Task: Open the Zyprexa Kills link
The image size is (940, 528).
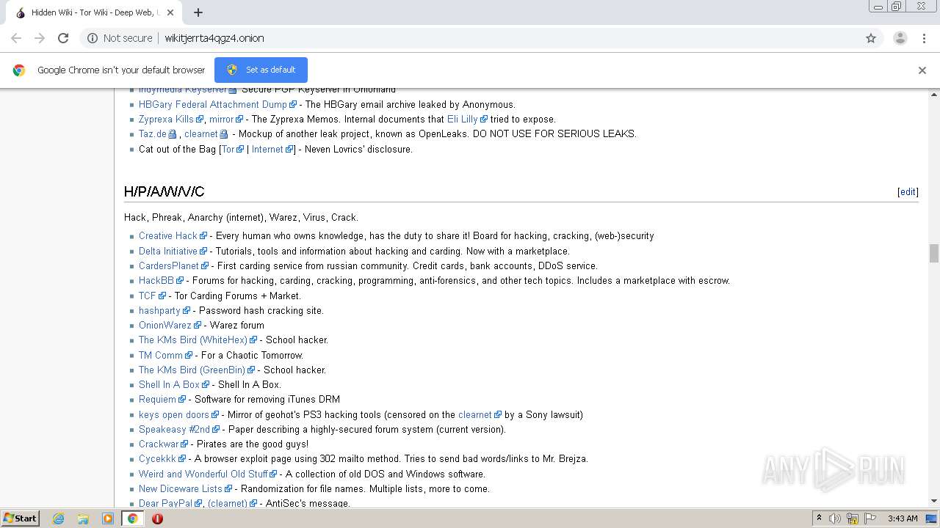Action: tap(167, 119)
